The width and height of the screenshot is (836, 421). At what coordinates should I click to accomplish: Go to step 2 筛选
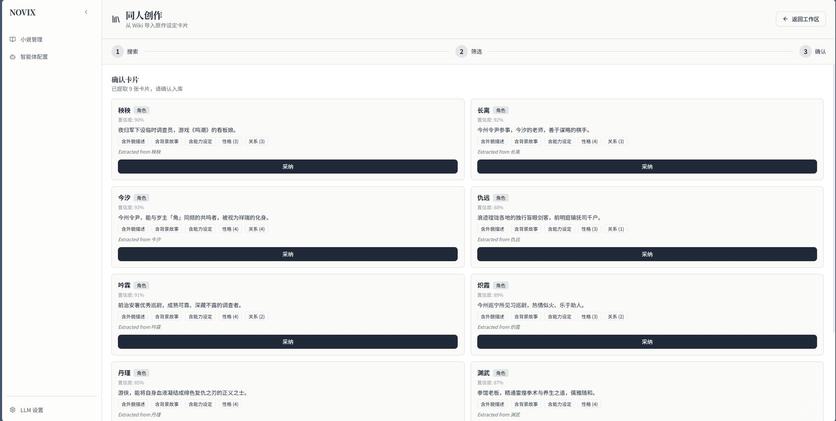pos(469,51)
